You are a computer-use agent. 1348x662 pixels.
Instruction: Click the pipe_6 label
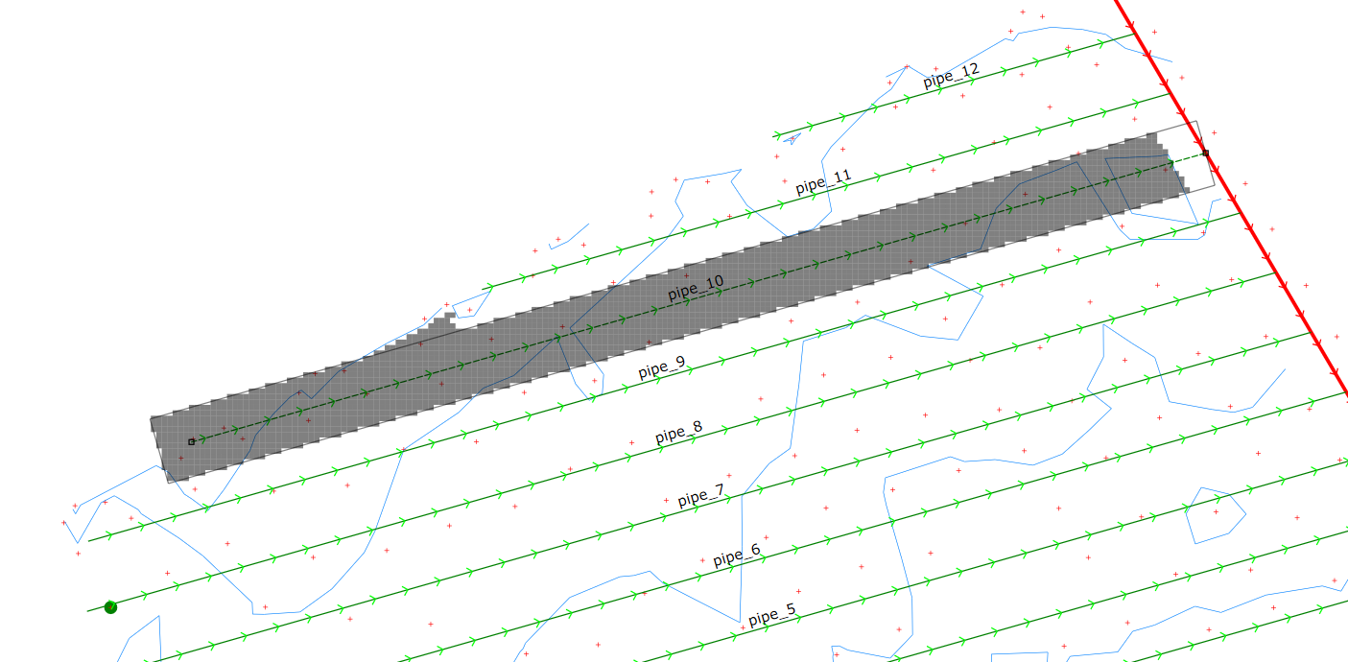736,556
